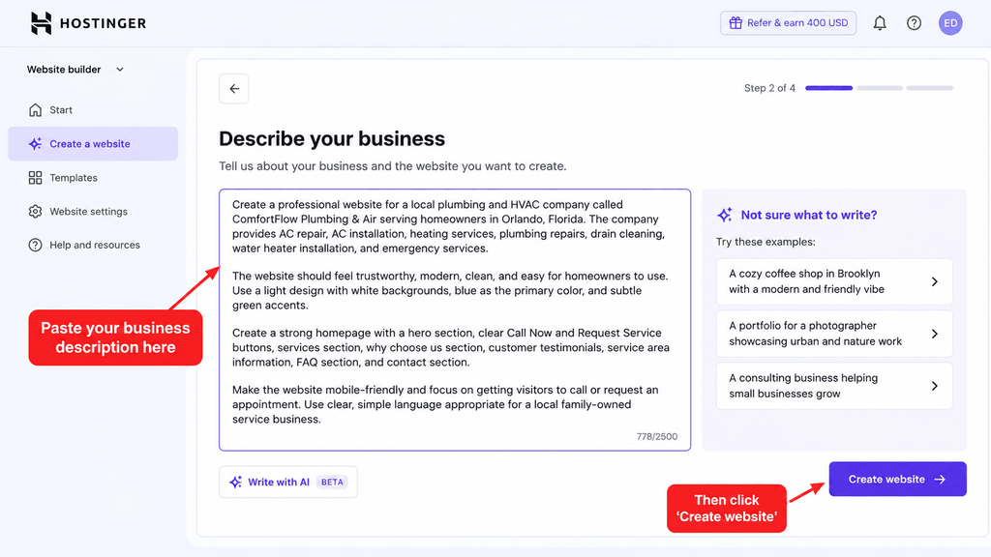This screenshot has width=991, height=557.
Task: Click the filled first progress bar segment
Action: point(828,88)
